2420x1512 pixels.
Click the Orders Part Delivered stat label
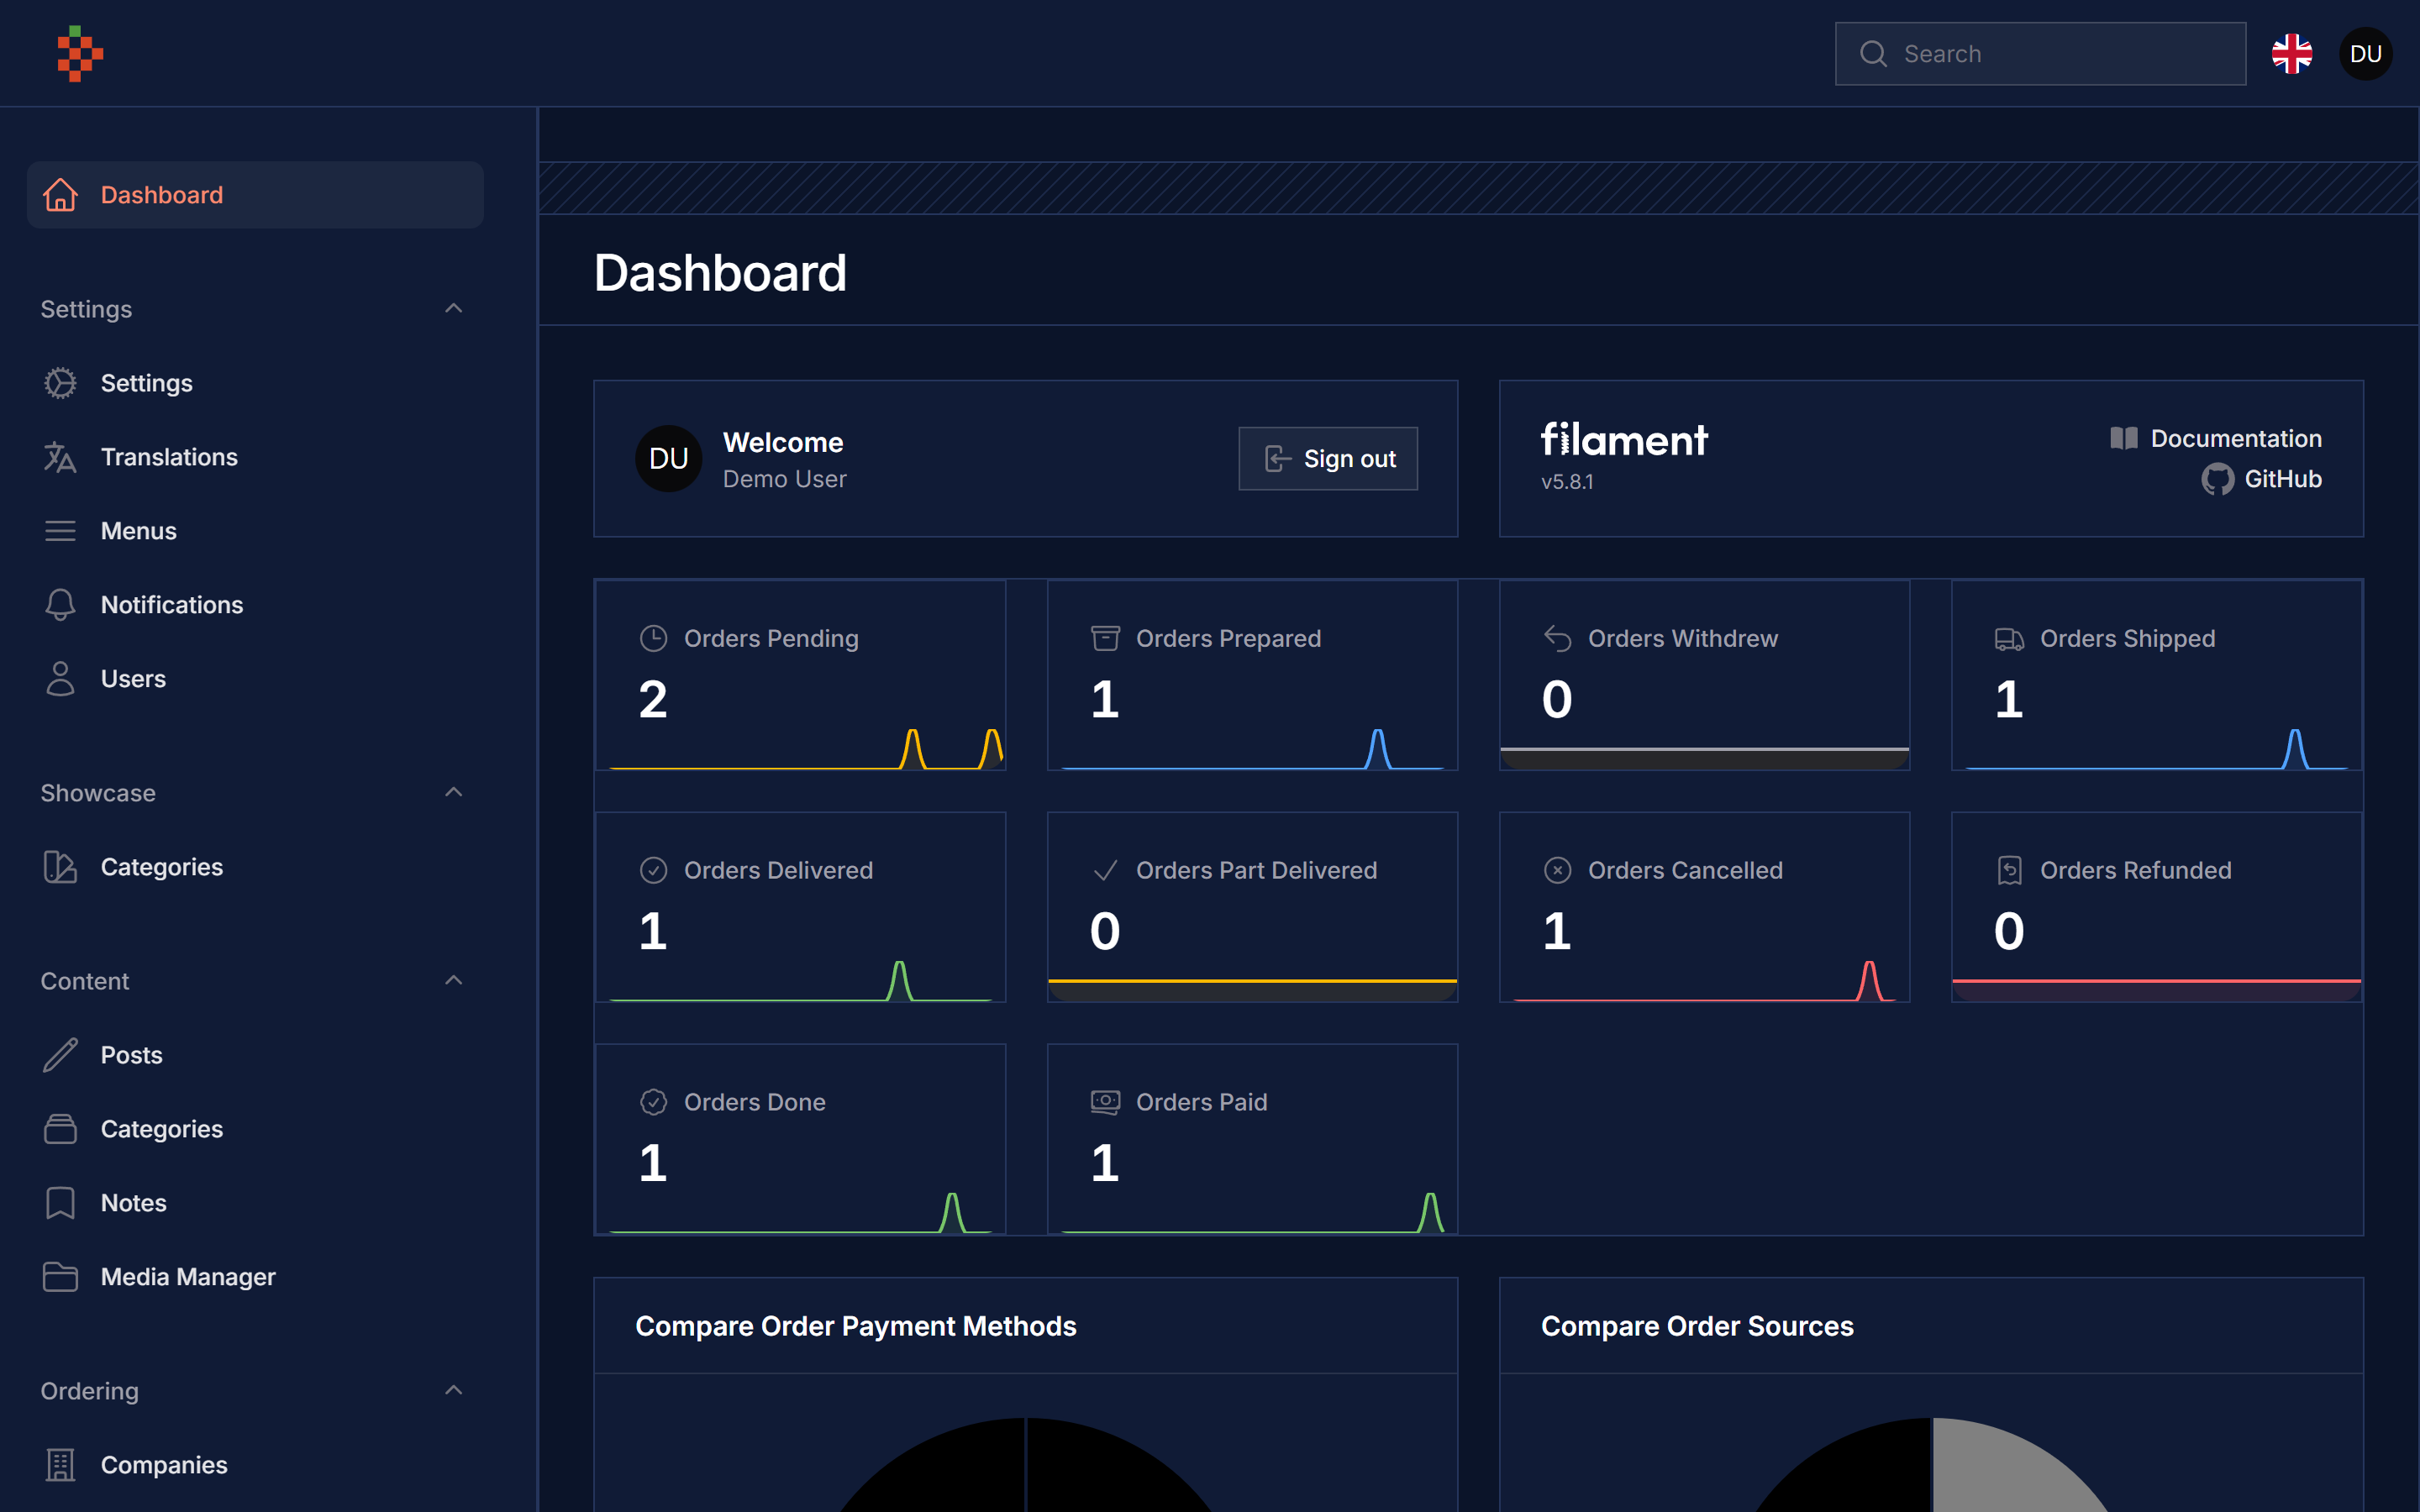click(x=1256, y=870)
